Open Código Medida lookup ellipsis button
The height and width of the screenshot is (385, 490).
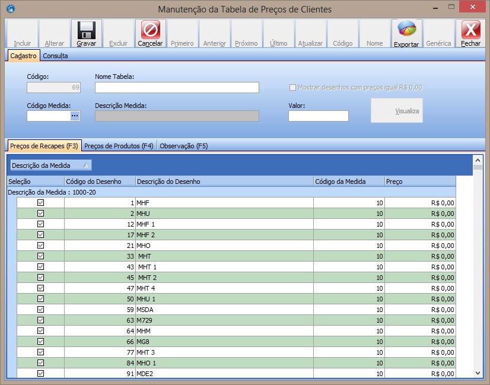point(75,116)
